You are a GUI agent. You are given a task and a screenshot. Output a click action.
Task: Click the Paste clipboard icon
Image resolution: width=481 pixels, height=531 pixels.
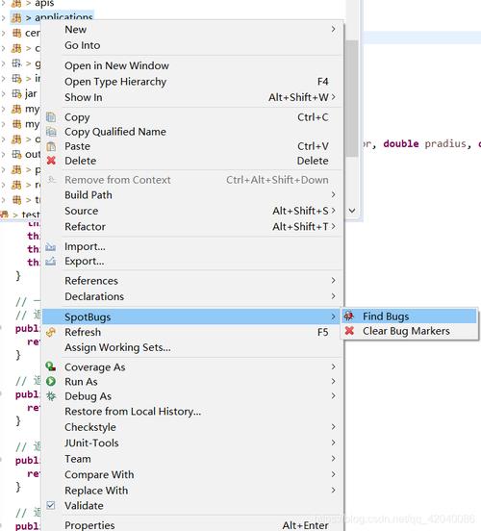point(51,146)
